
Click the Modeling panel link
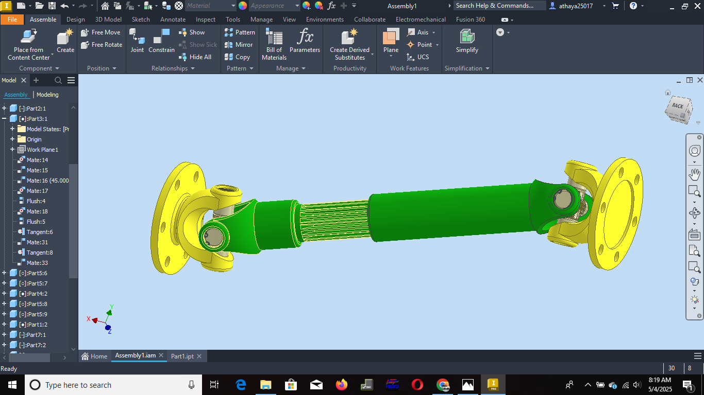(x=47, y=95)
